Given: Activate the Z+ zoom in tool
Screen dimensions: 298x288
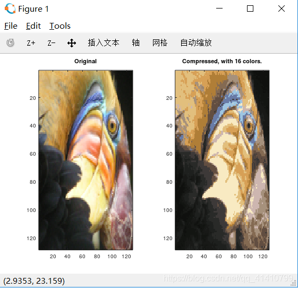Looking at the screenshot, I should coord(31,43).
